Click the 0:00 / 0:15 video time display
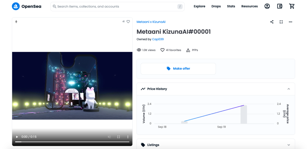The width and height of the screenshot is (307, 149). point(29,137)
